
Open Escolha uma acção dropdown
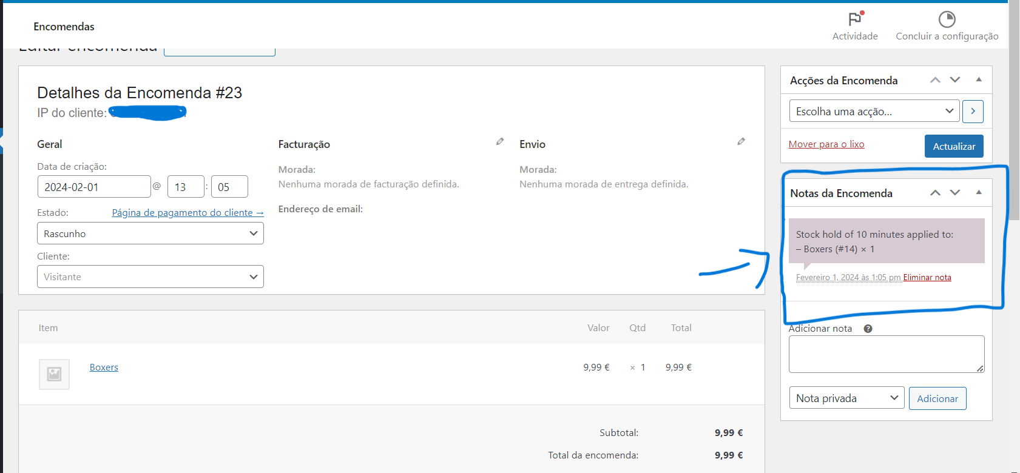tap(874, 111)
